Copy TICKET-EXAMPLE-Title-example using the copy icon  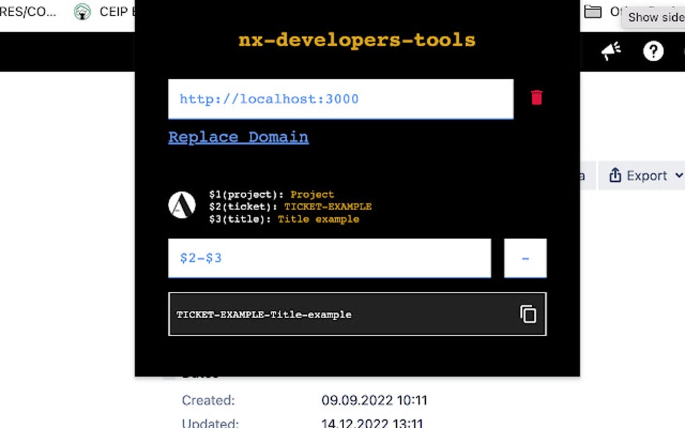click(528, 314)
